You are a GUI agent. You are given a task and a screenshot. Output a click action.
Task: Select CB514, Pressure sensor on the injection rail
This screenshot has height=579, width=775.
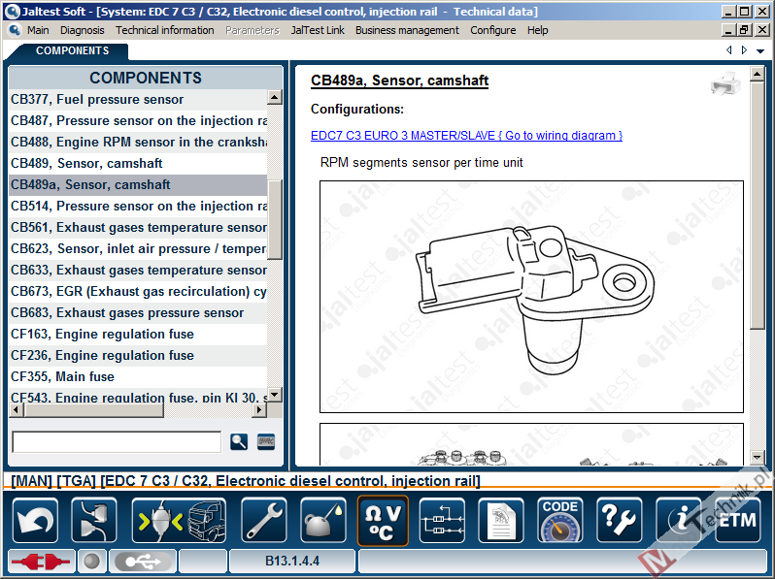coord(138,206)
